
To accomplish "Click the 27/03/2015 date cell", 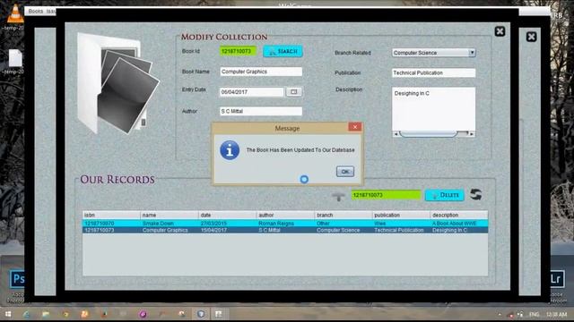I will click(227, 223).
